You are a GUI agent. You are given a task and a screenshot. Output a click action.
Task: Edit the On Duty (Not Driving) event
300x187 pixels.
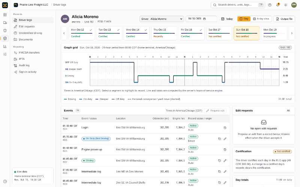click(225, 139)
